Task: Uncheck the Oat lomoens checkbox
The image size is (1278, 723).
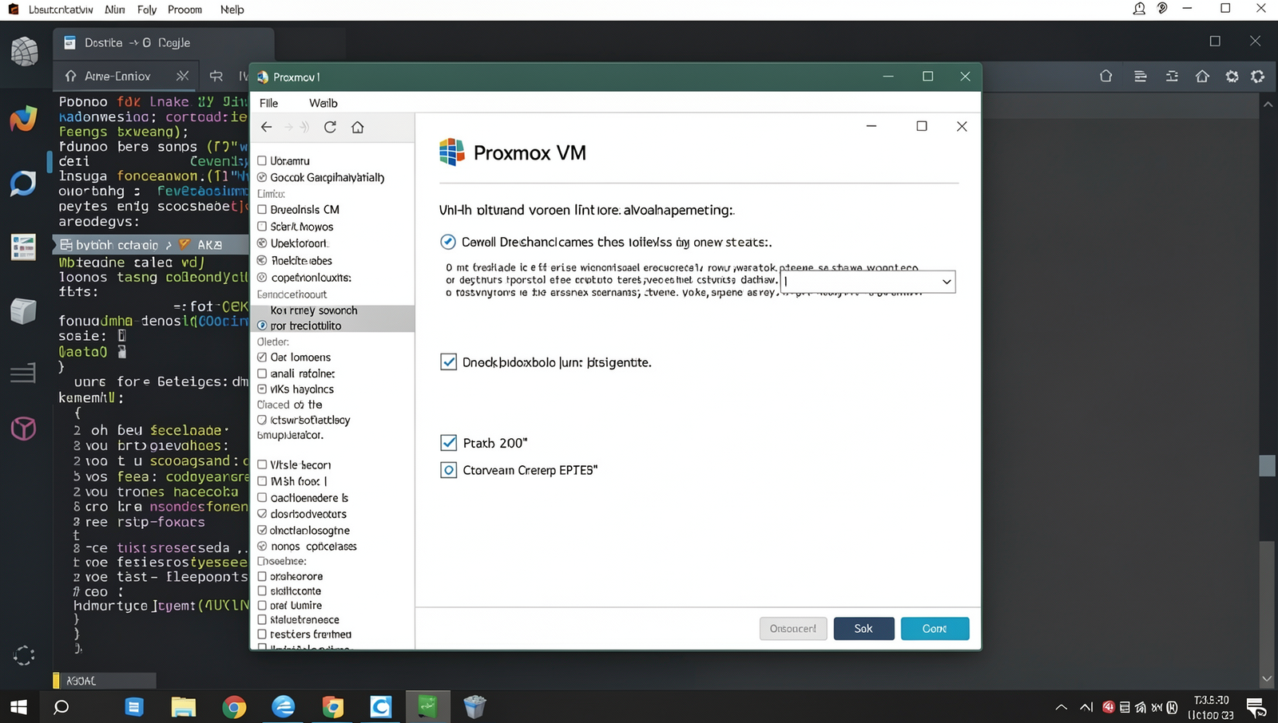Action: 262,357
